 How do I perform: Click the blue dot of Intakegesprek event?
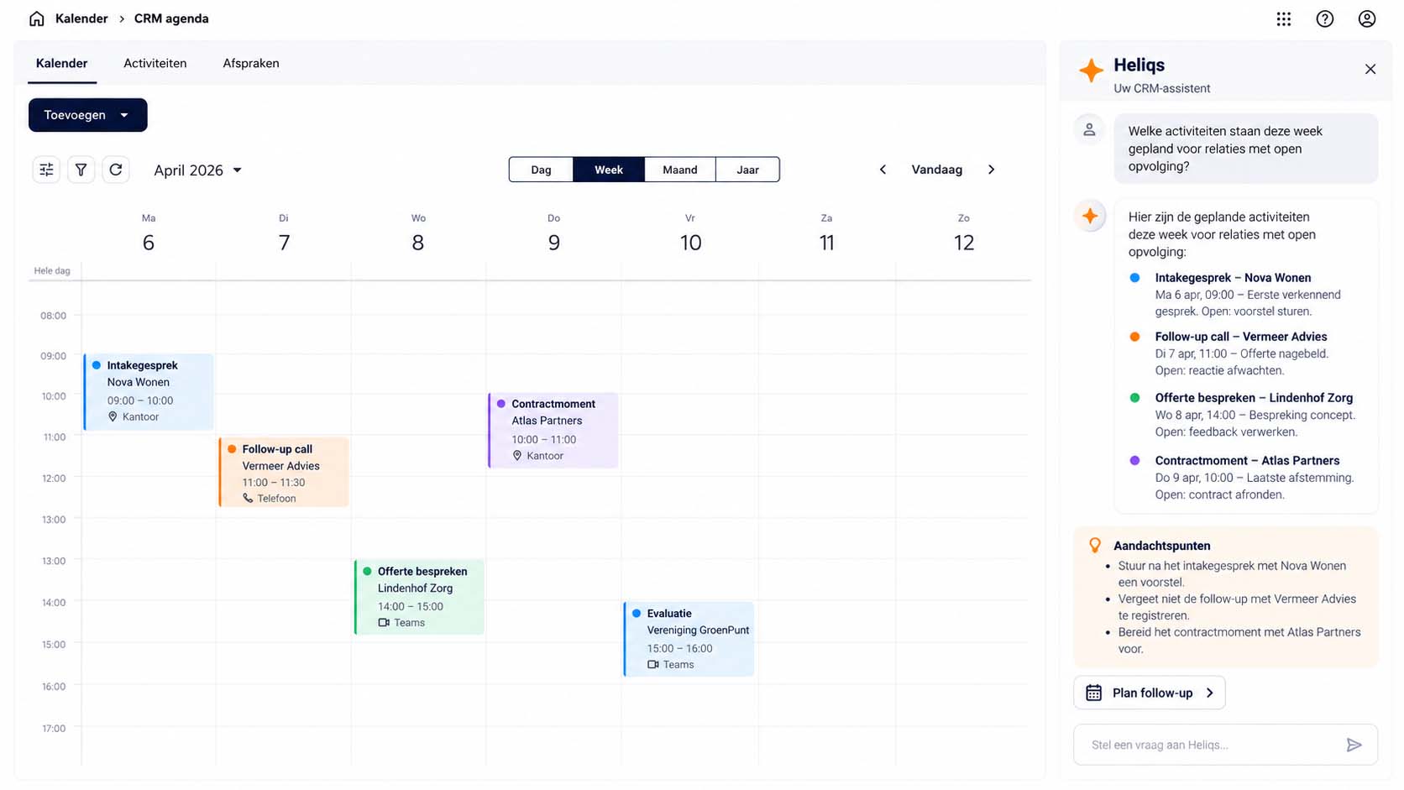[x=97, y=365]
